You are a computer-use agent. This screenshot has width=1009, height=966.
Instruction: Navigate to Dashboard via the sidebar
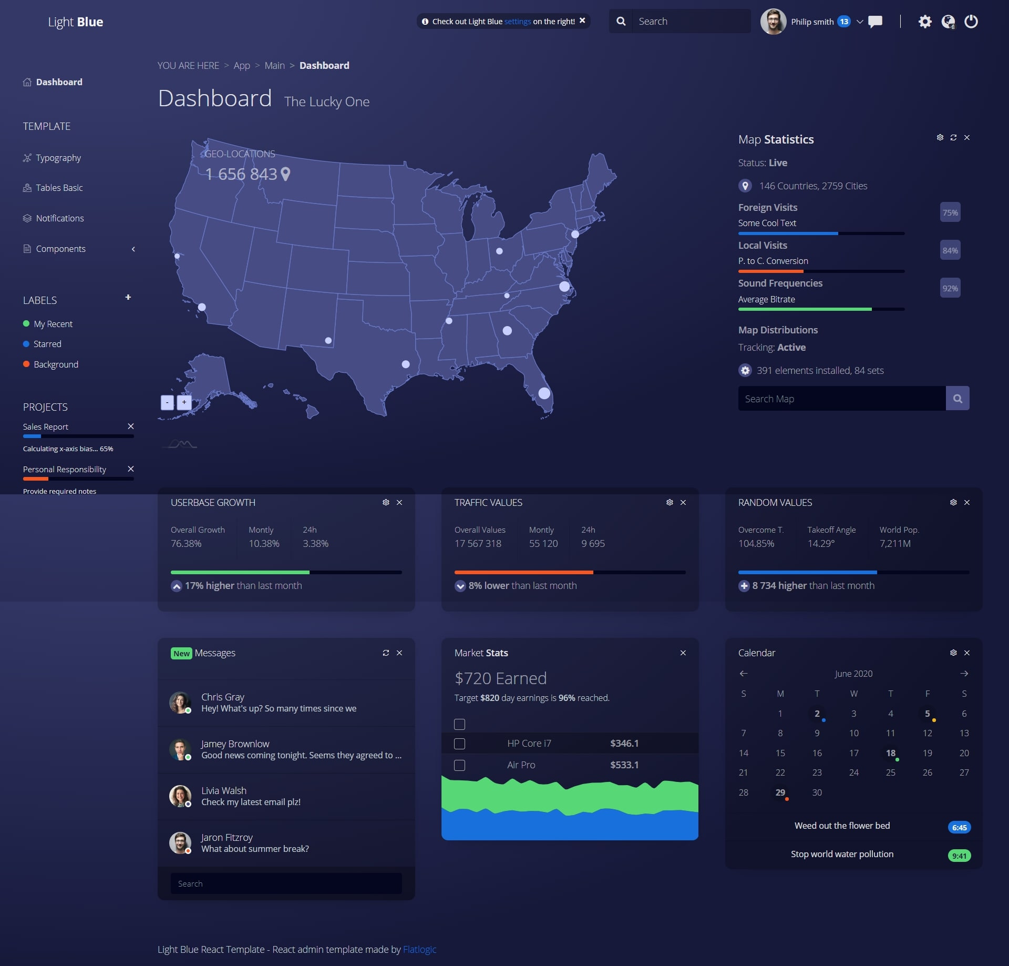pos(58,82)
